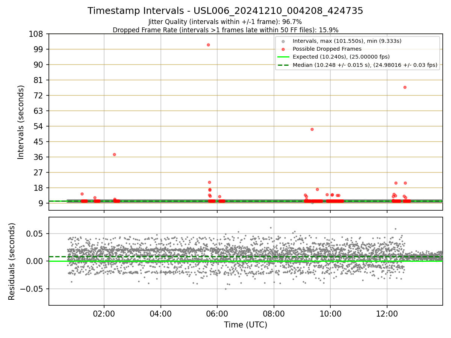Viewport: 451px width, 338px height.
Task: Select the 'Intervals (seconds)' y-axis label
Action: (21, 122)
